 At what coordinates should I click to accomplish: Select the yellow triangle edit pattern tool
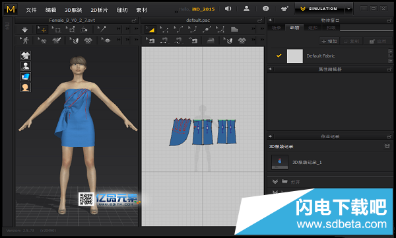(150, 30)
